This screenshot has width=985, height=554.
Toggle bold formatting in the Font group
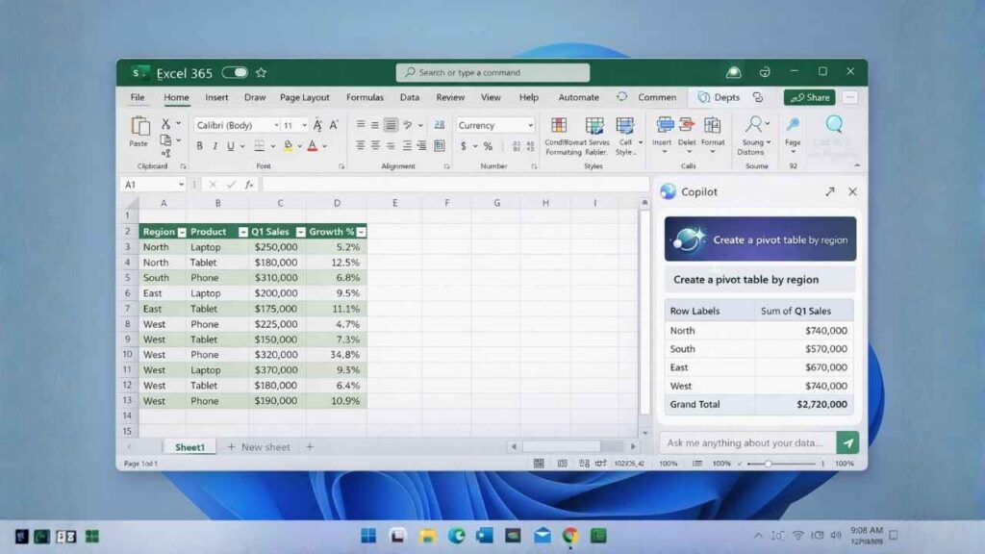point(199,145)
